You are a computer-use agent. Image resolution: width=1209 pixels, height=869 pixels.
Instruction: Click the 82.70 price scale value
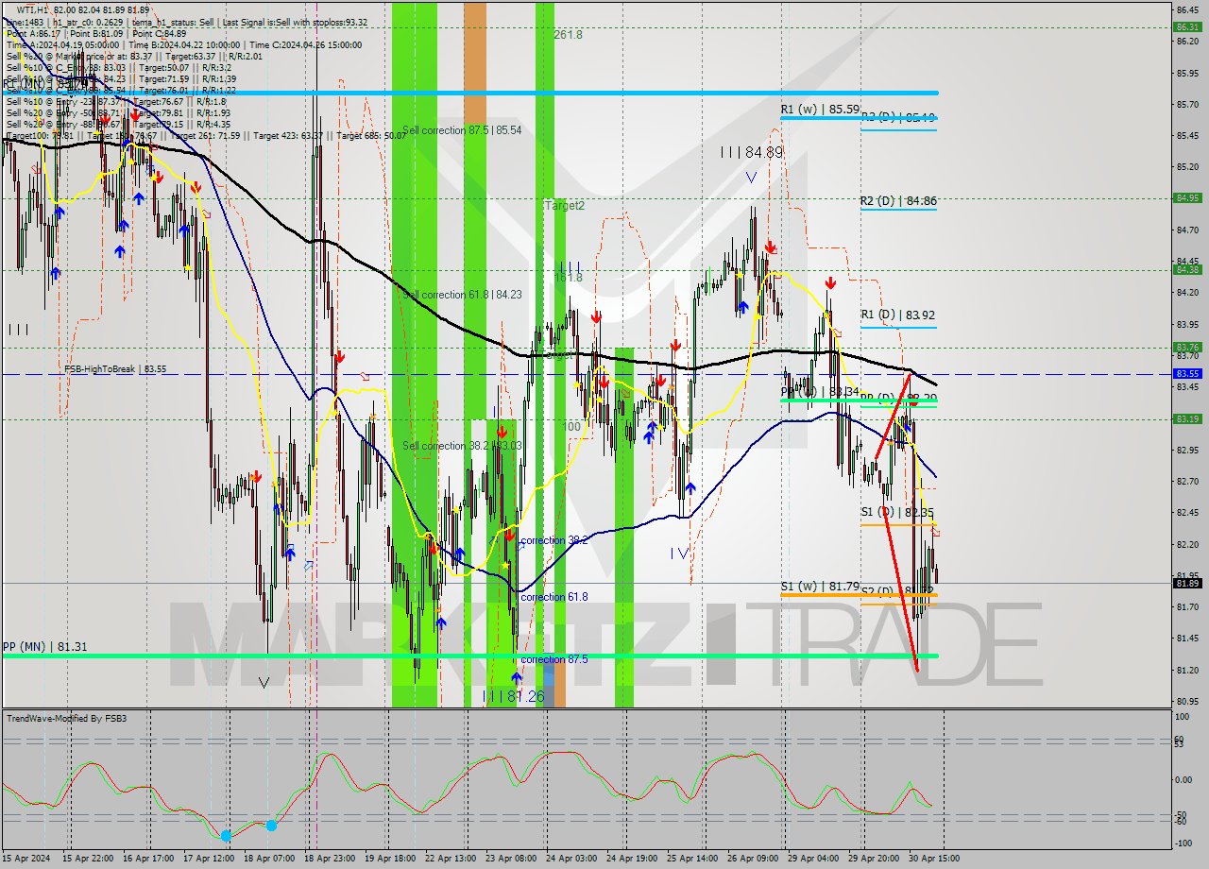[1187, 481]
